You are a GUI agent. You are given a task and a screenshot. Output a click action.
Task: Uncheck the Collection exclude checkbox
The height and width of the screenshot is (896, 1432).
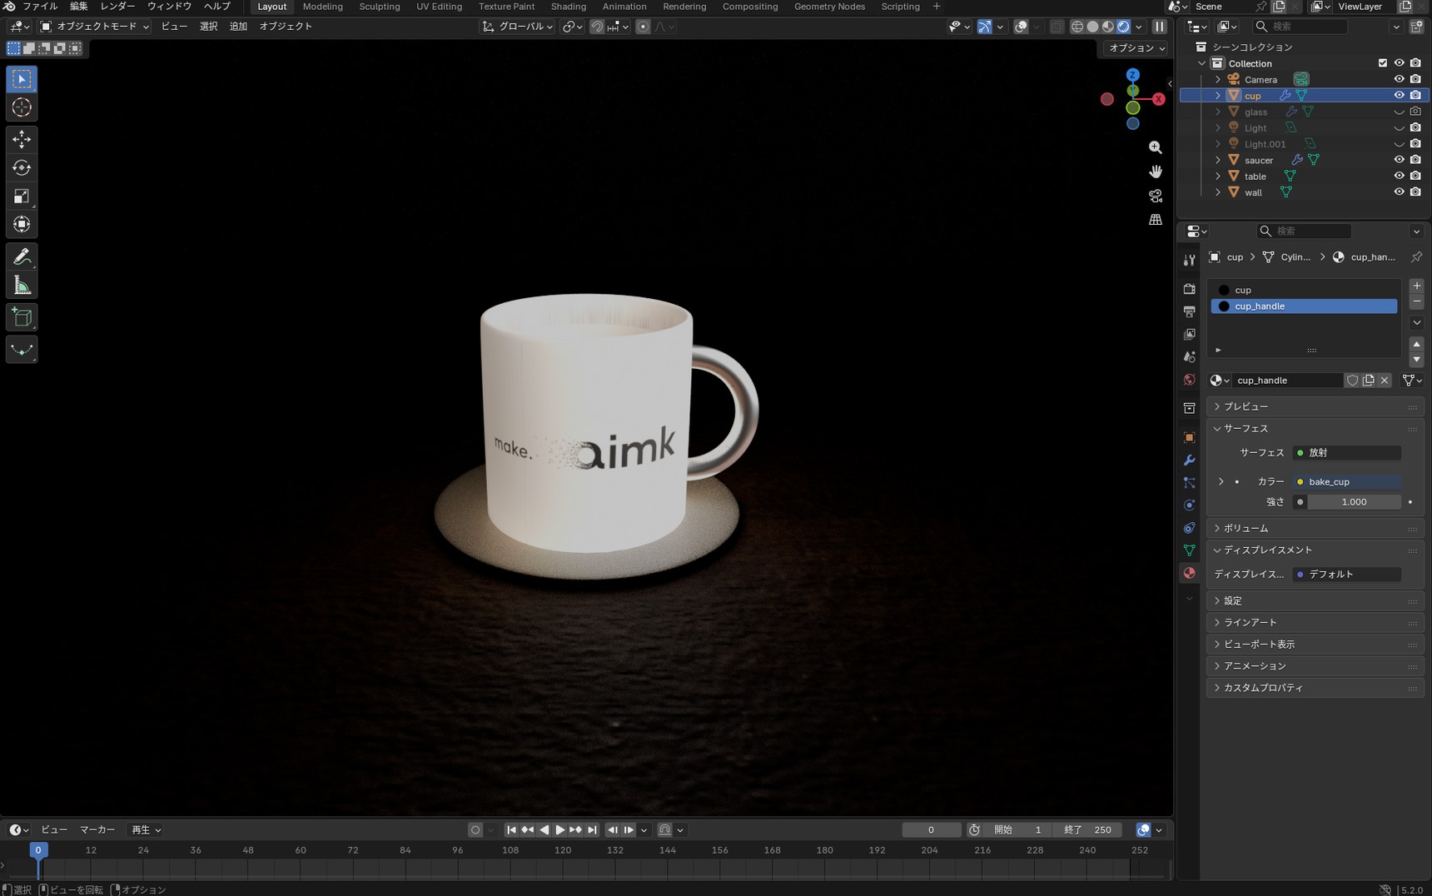tap(1382, 63)
